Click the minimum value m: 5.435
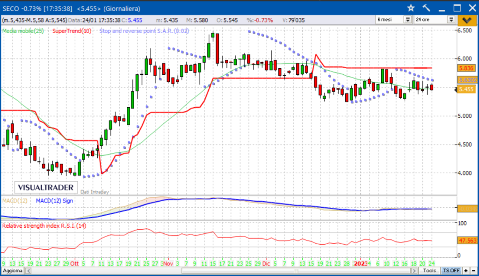Screen dimensions: 479x276 click(x=167, y=20)
